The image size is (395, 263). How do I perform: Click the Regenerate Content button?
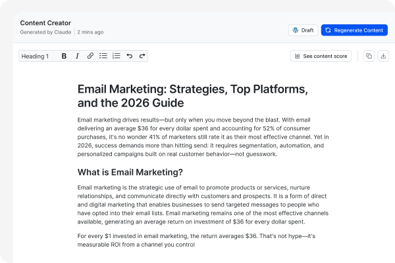[354, 30]
